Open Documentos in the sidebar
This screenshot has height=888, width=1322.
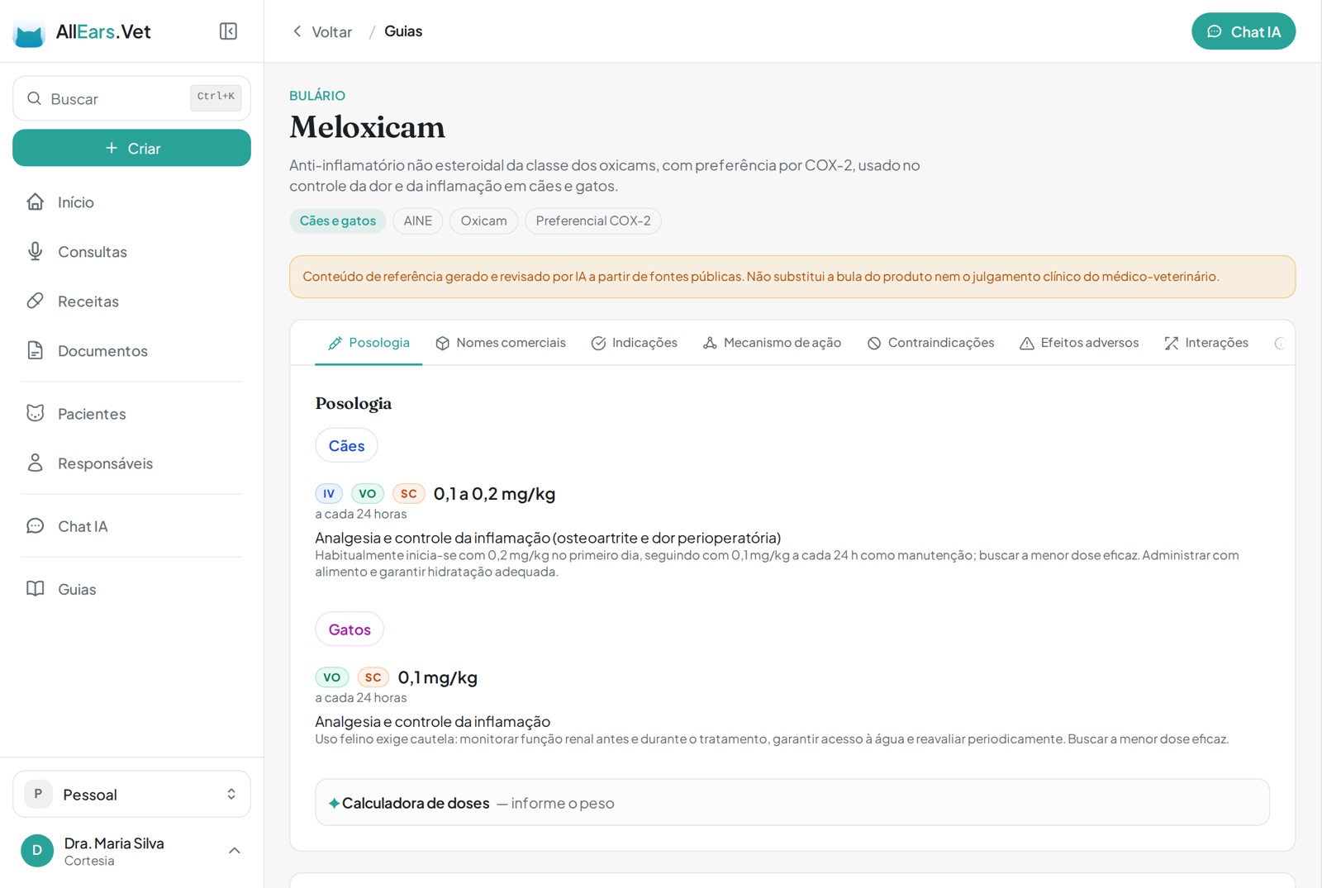click(131, 350)
